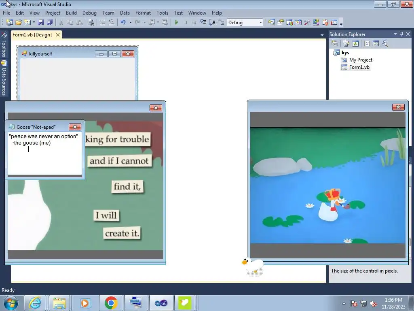Click the Navigate Backward icon
This screenshot has height=311, width=414.
(152, 23)
